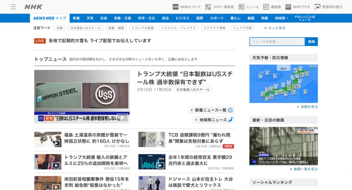
Task: Open the トランプ大統領 日本製鉄 headline
Action: point(185,78)
